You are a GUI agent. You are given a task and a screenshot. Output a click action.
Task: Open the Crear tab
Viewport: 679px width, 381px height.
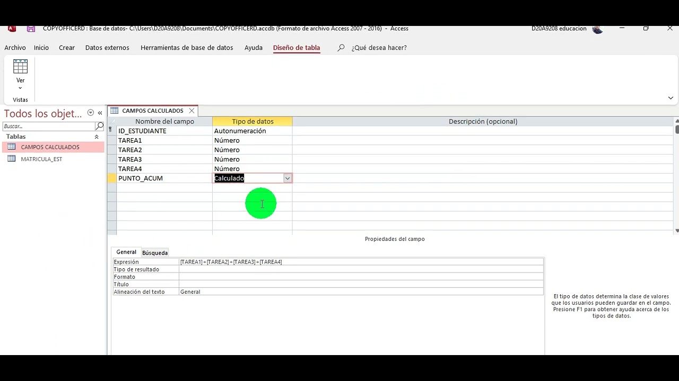click(67, 48)
